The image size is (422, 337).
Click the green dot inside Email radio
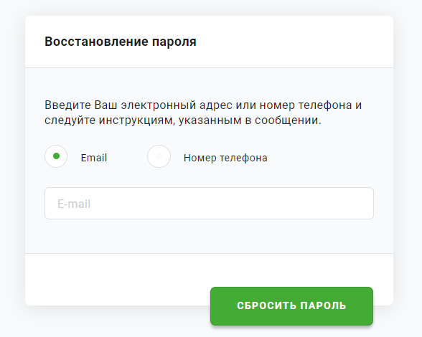(x=56, y=156)
